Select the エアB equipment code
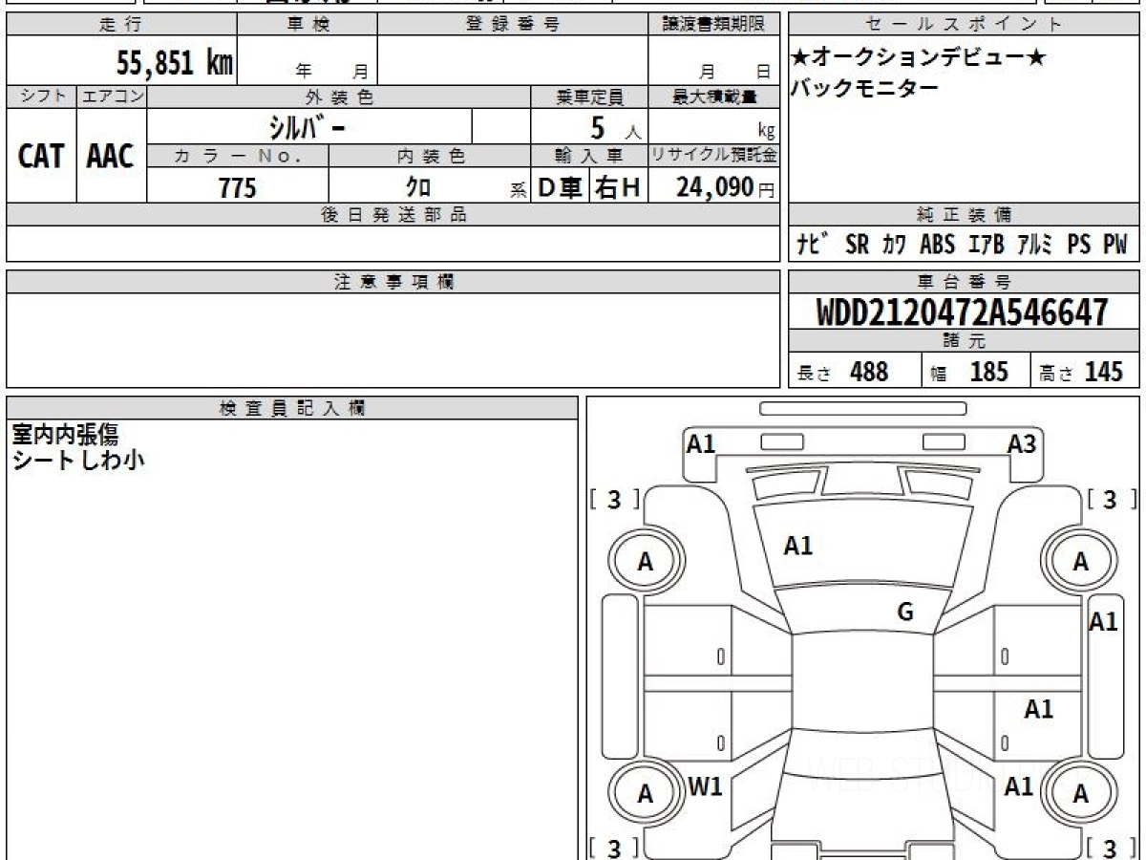This screenshot has height=860, width=1146. click(x=987, y=245)
